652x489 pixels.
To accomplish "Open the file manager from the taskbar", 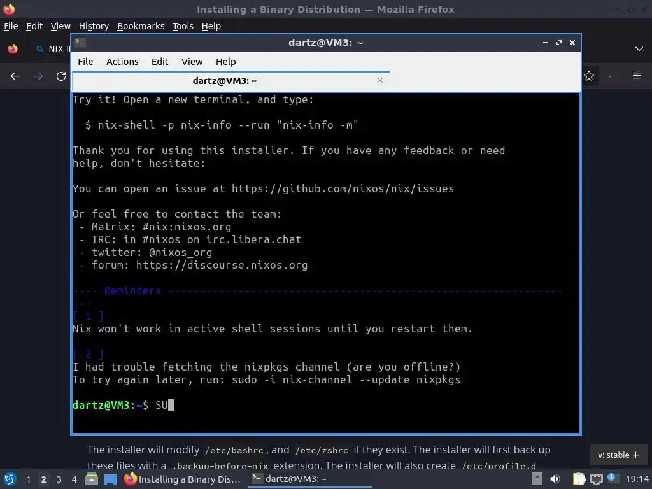I will click(x=92, y=479).
